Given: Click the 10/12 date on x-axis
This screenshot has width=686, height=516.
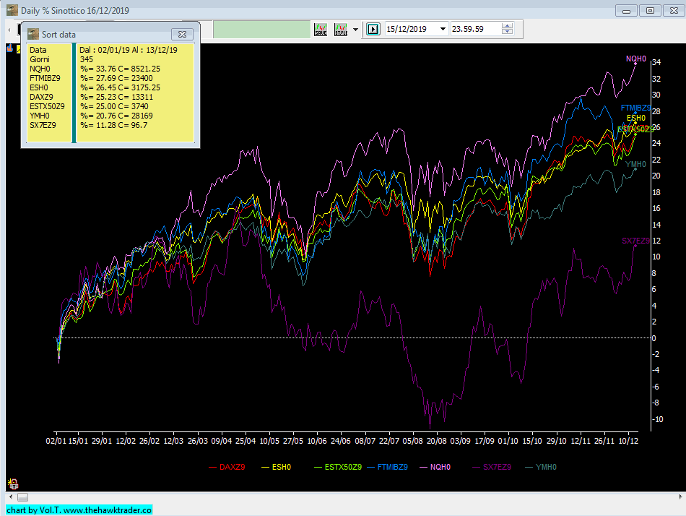Looking at the screenshot, I should tap(628, 441).
